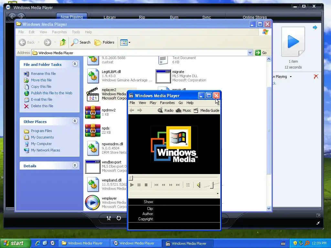This screenshot has width=331, height=248.
Task: Open Forward history dropdown arrow in Explorer
Action: coord(55,42)
